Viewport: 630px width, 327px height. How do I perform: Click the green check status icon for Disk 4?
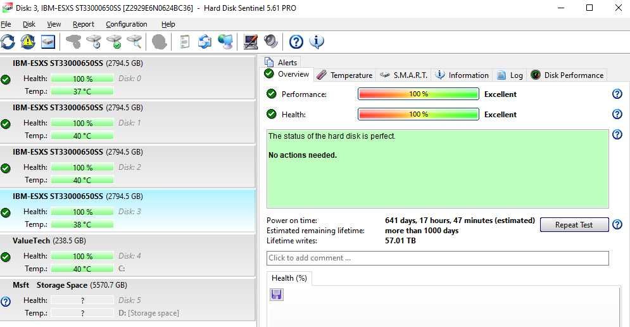6,257
